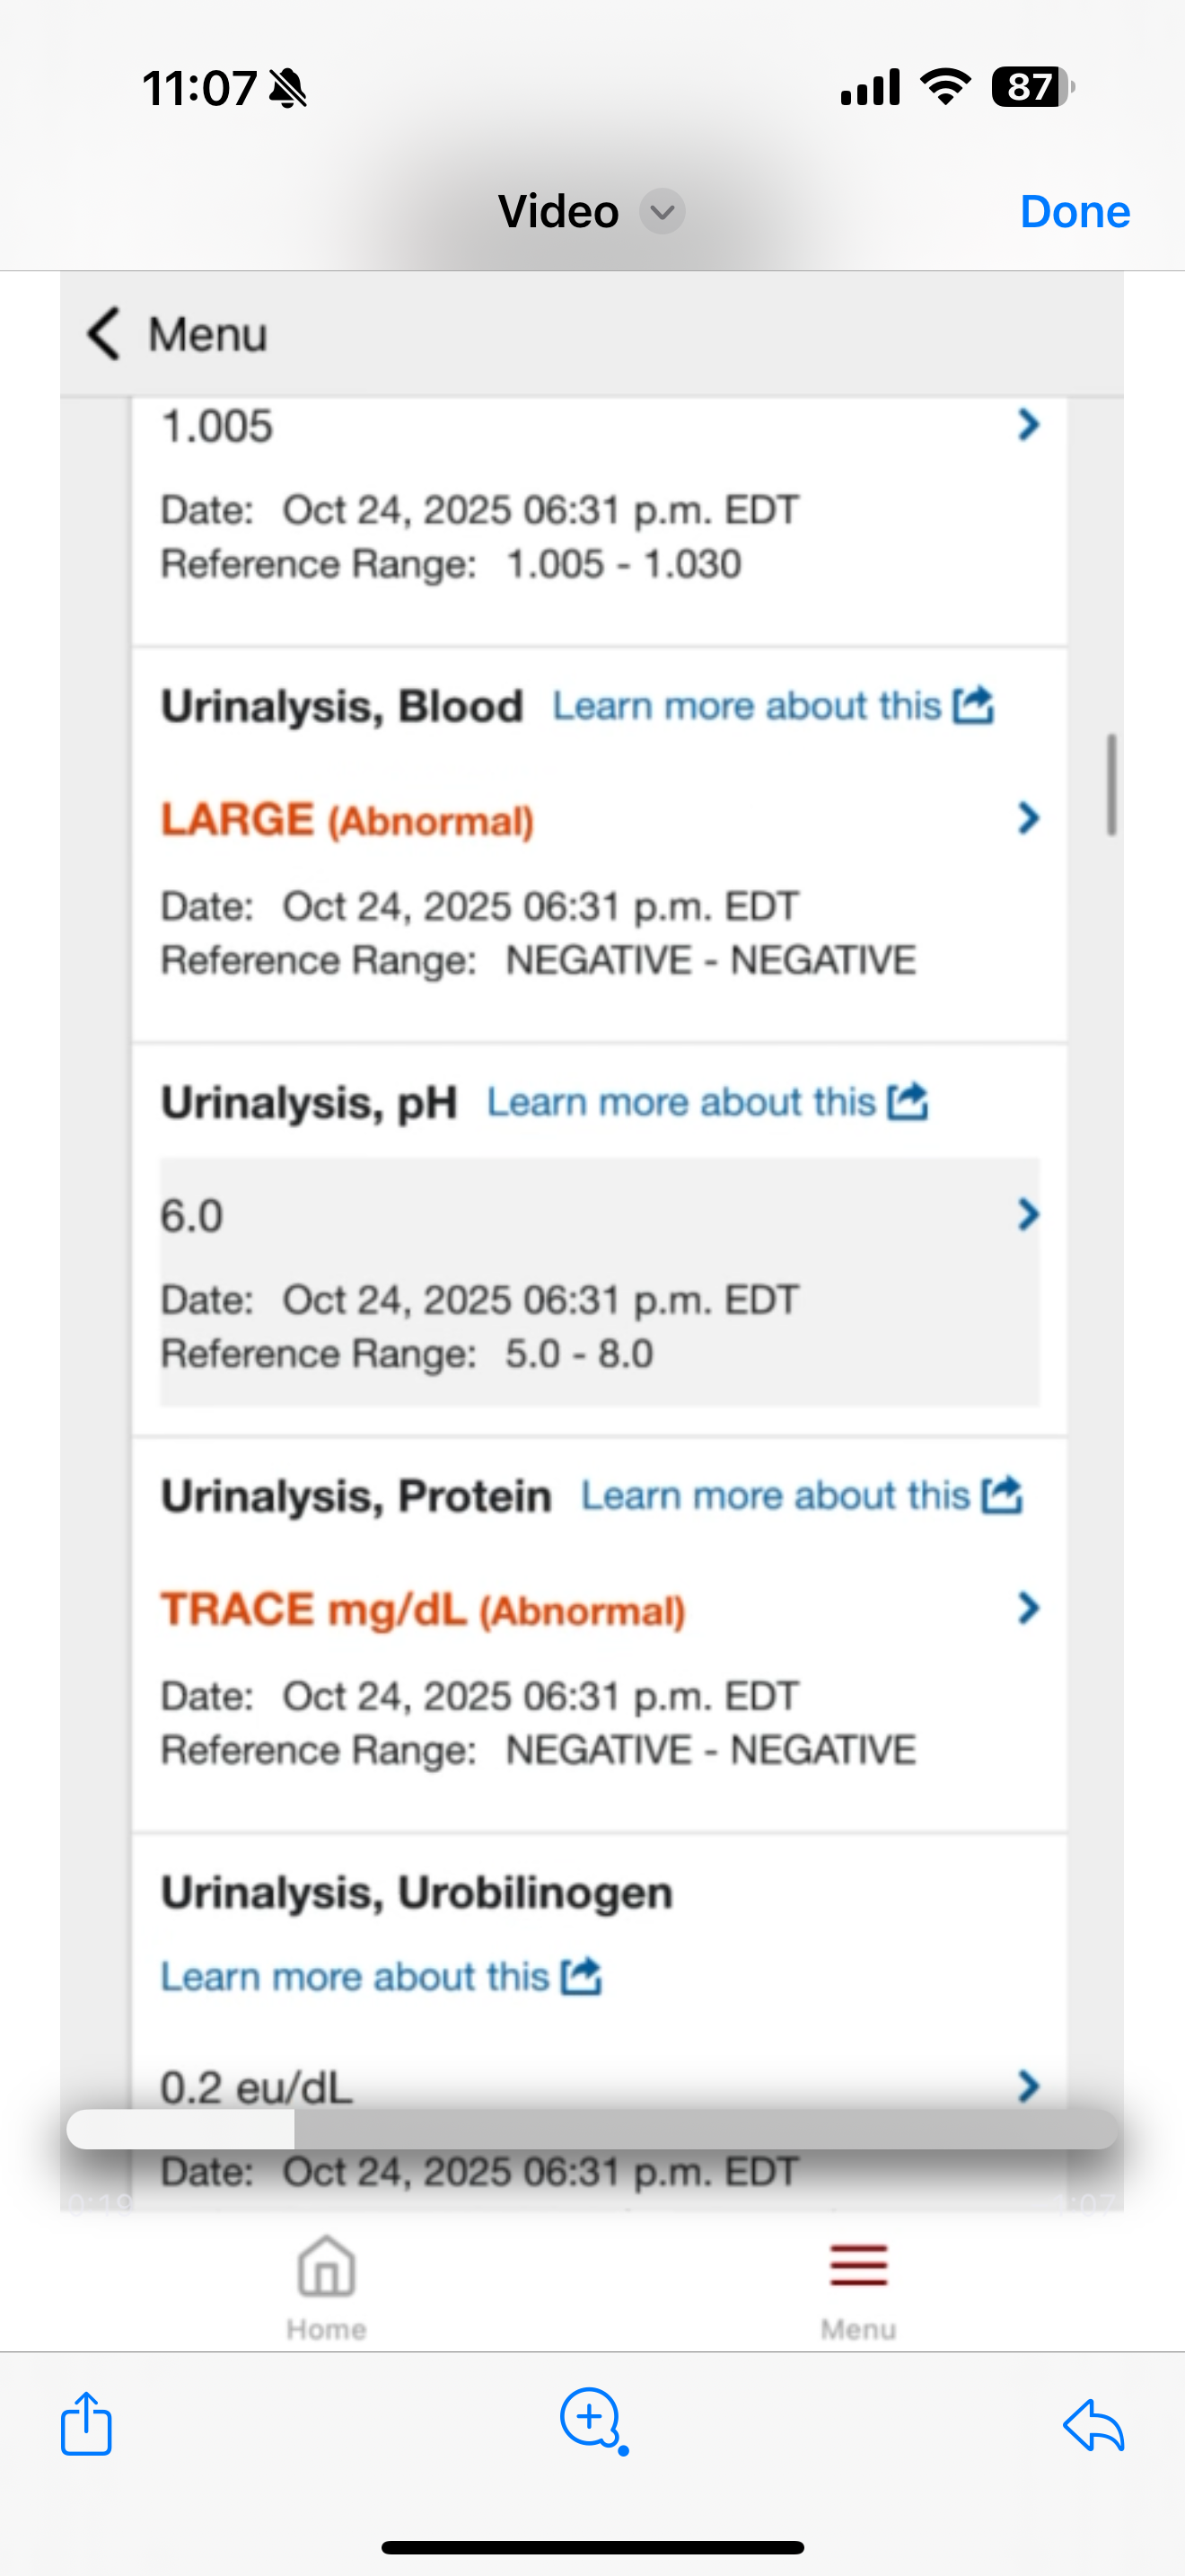Open pH Learn more about this link
This screenshot has height=2576, width=1185.
click(x=681, y=1102)
